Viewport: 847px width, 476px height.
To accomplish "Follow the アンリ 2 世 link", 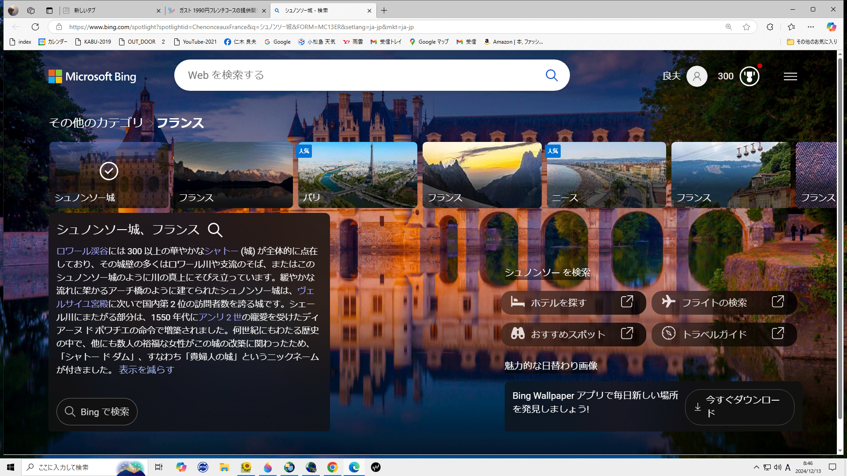I will pyautogui.click(x=220, y=317).
